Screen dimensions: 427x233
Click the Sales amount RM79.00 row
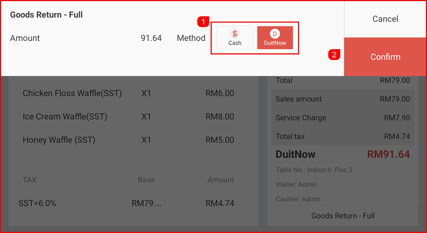(342, 99)
